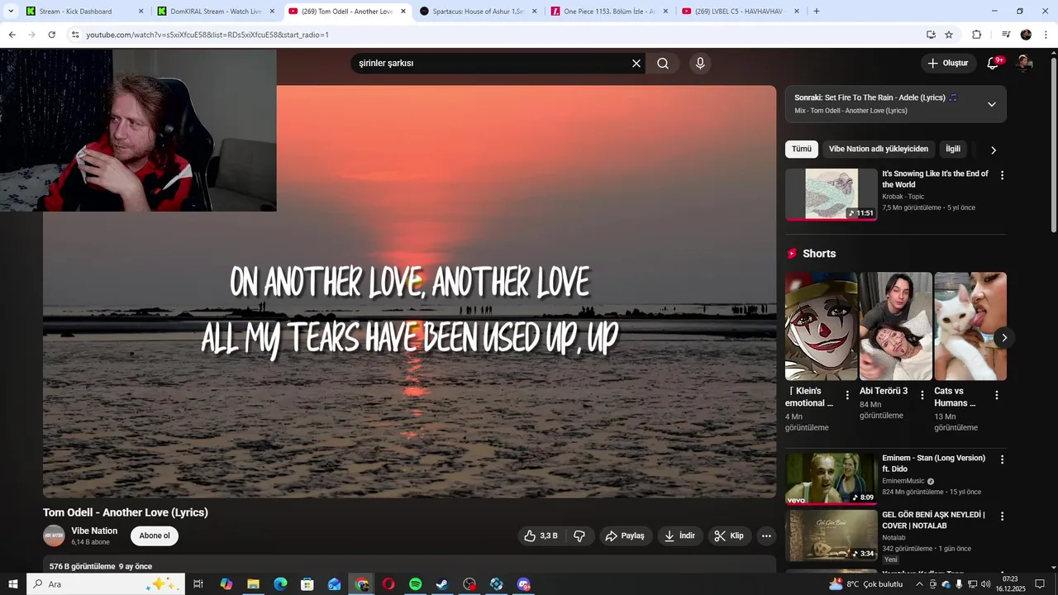Image resolution: width=1058 pixels, height=595 pixels.
Task: Clear the search text with the X
Action: tap(636, 64)
